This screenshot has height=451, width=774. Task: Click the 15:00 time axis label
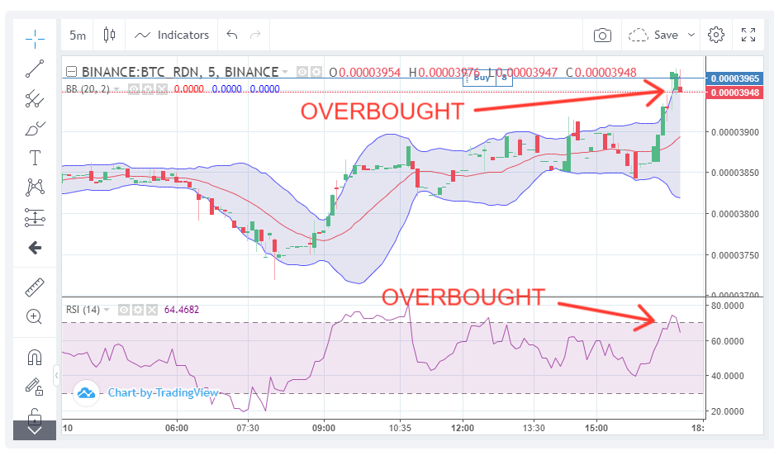pyautogui.click(x=596, y=428)
